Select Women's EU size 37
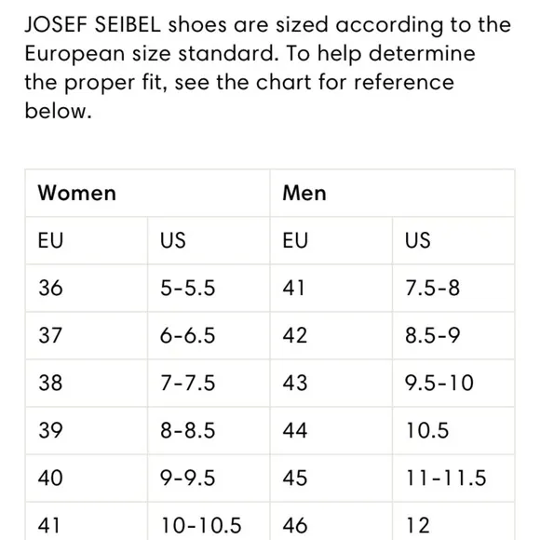 87,335
